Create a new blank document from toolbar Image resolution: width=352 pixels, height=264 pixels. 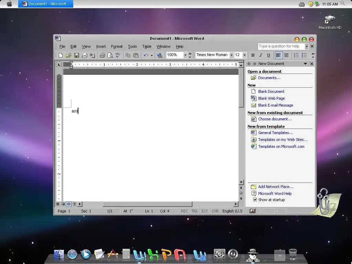pos(60,55)
